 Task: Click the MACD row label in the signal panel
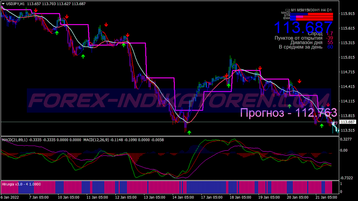point(285,13)
